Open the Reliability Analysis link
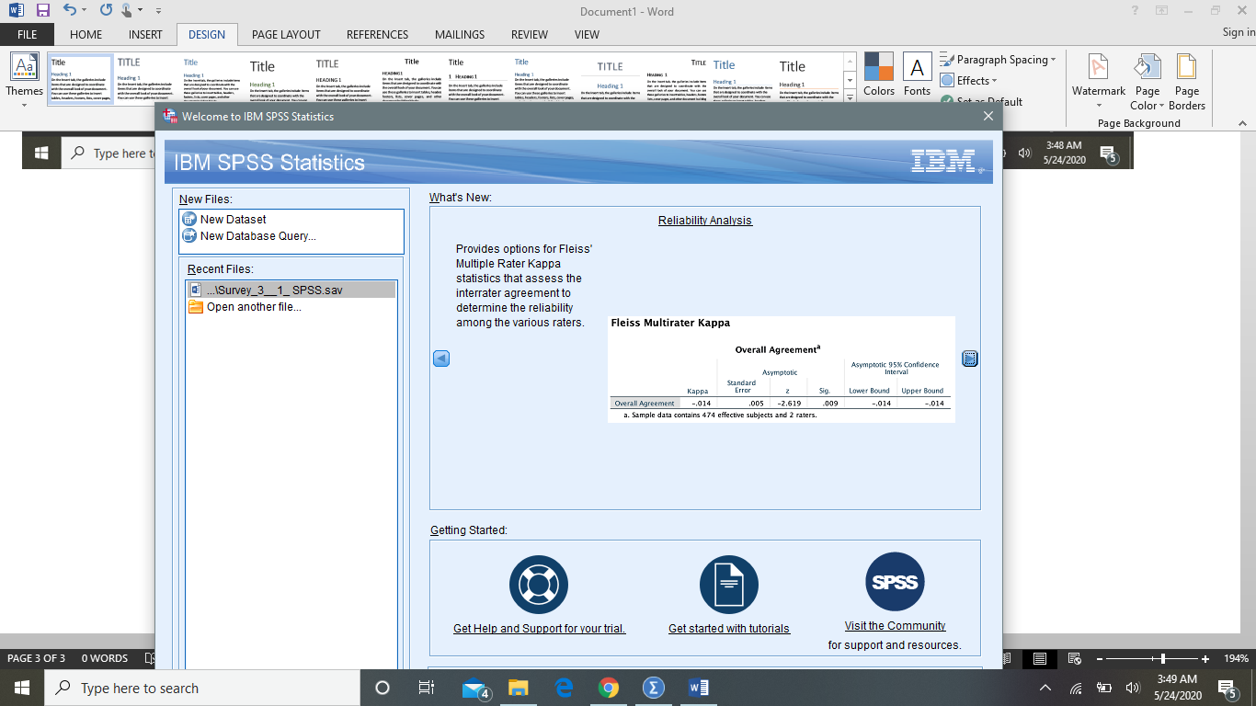This screenshot has height=706, width=1256. click(x=705, y=220)
